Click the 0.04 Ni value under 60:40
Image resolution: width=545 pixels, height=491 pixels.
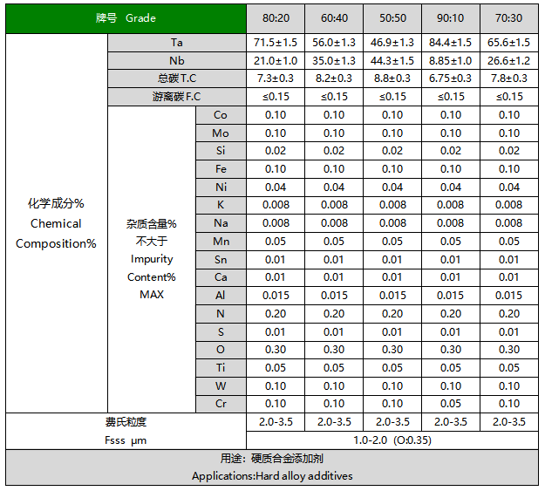coord(334,188)
